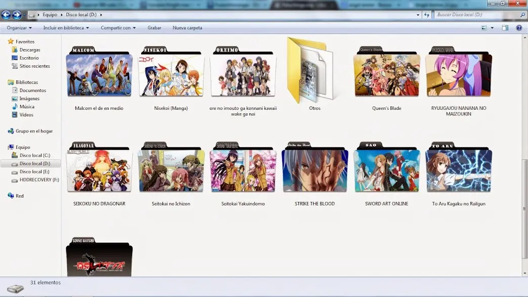The width and height of the screenshot is (528, 297).
Task: Open Disco local (C:) drive
Action: point(35,155)
